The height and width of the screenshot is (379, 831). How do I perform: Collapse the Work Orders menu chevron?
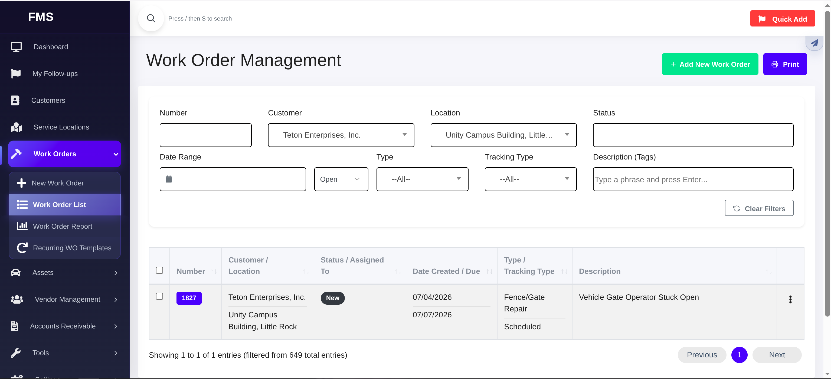[116, 154]
